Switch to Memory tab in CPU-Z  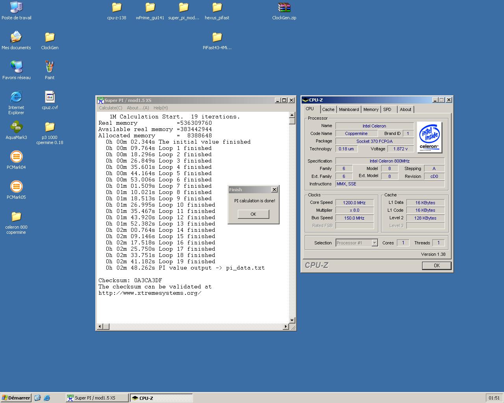click(x=371, y=110)
